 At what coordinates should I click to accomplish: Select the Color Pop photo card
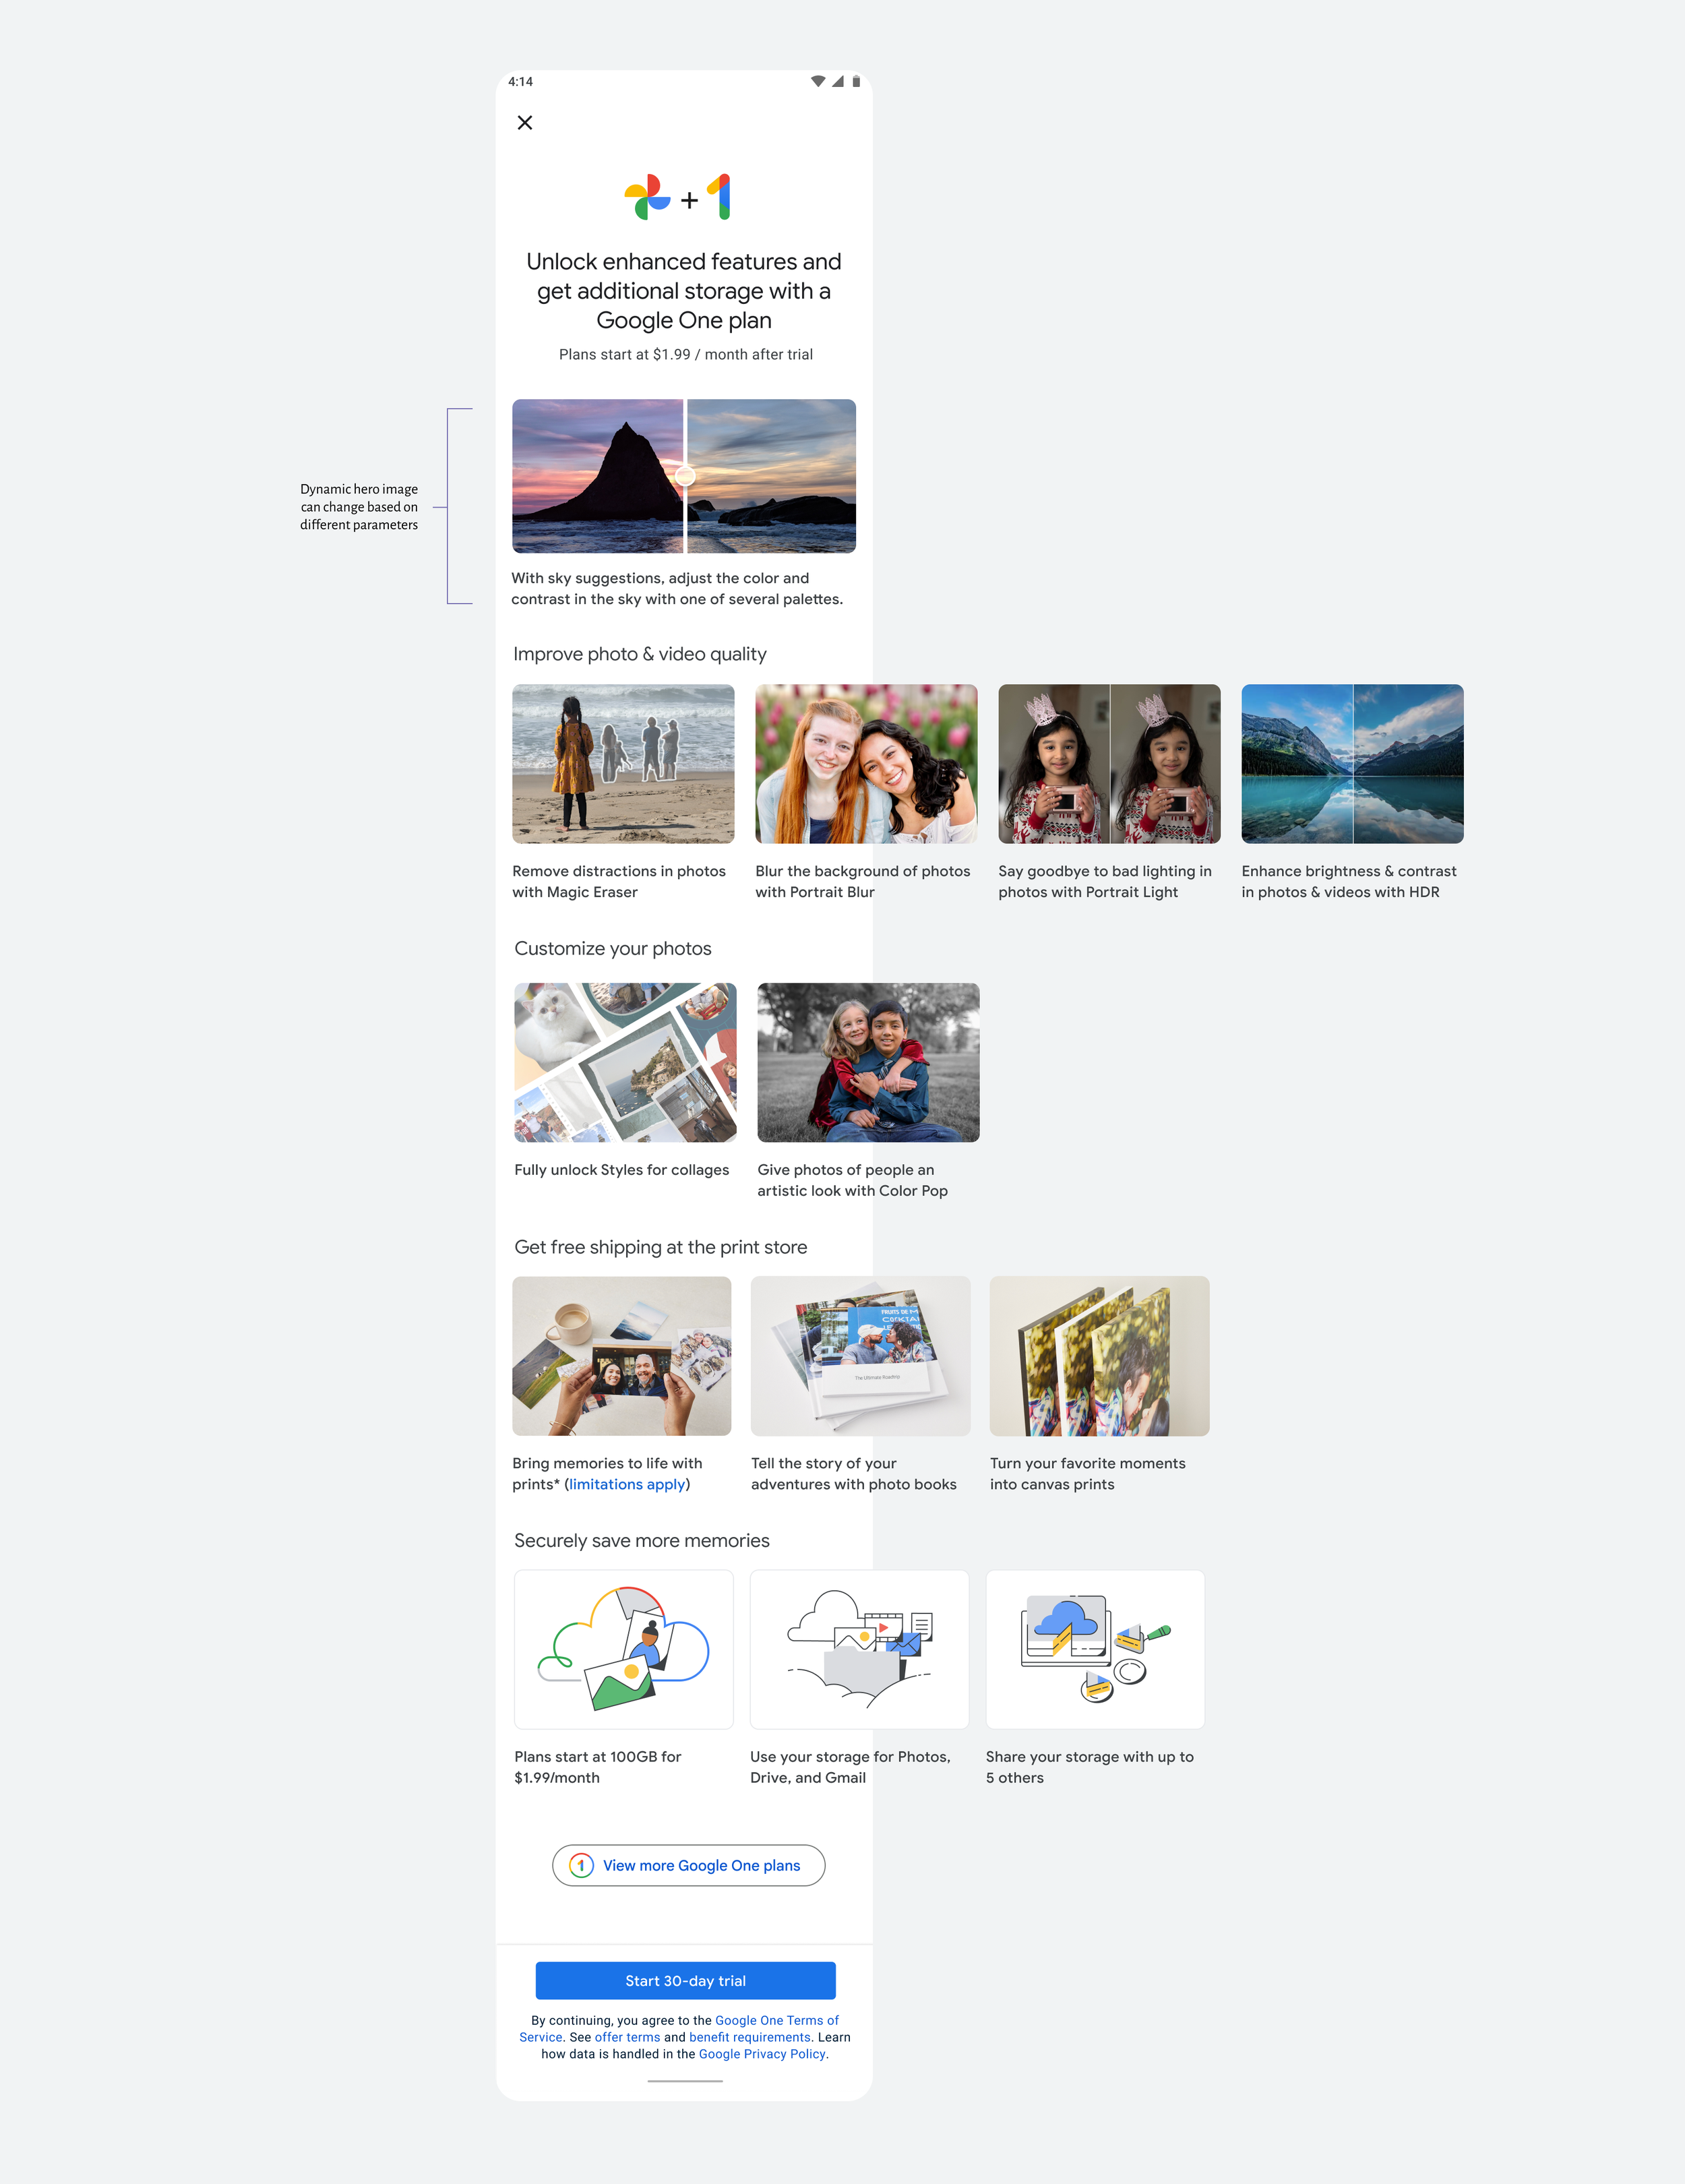coord(868,1062)
